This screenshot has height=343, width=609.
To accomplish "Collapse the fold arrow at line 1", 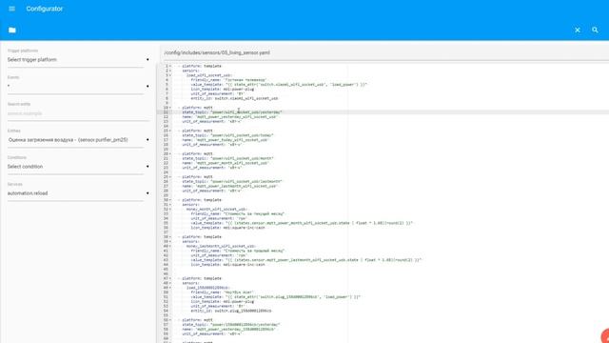I will coord(170,66).
